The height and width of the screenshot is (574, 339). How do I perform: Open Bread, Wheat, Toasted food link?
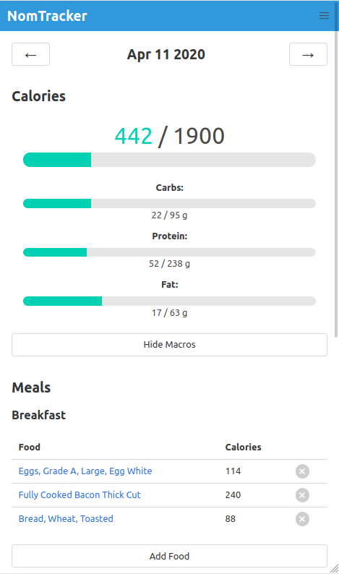pyautogui.click(x=66, y=519)
